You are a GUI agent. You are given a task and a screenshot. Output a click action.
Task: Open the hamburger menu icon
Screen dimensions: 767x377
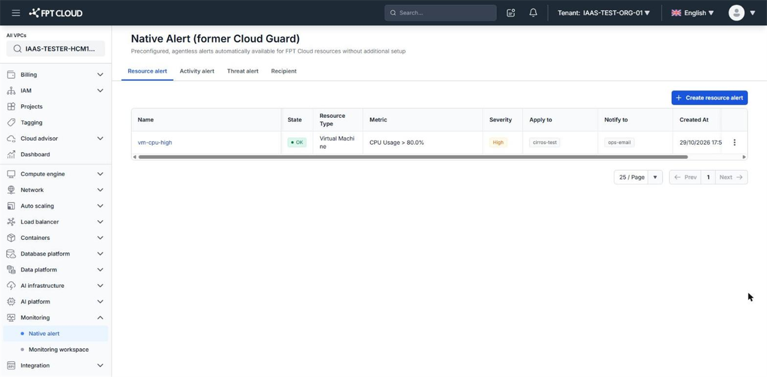(x=16, y=13)
